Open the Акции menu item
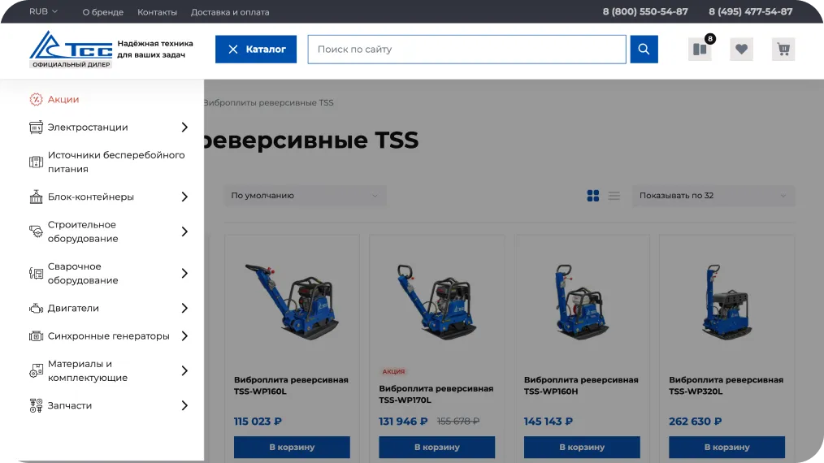The image size is (824, 463). (x=63, y=99)
